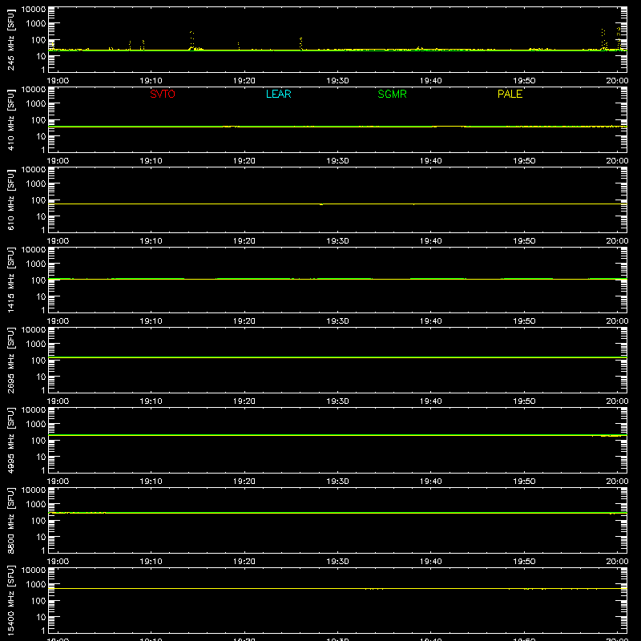Click the cyan LEAR station label
The height and width of the screenshot is (641, 641).
pos(278,94)
